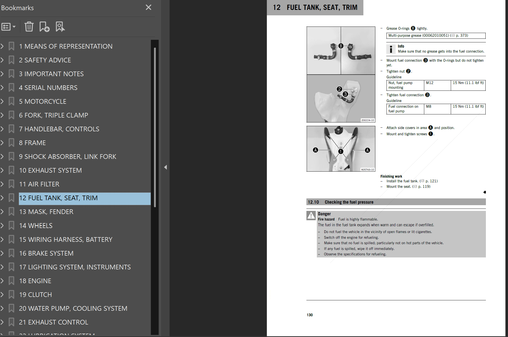
Task: Go to bookmark 19 CLUTCH
Action: click(x=35, y=295)
